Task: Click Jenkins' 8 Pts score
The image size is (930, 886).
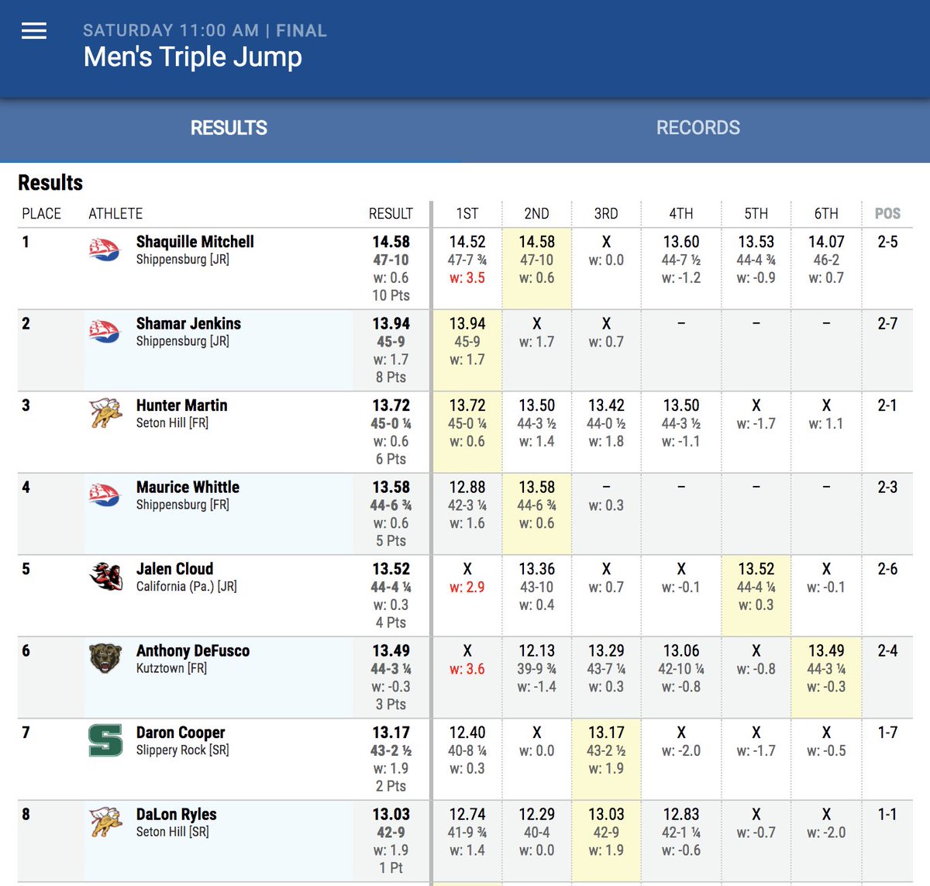Action: coord(391,377)
